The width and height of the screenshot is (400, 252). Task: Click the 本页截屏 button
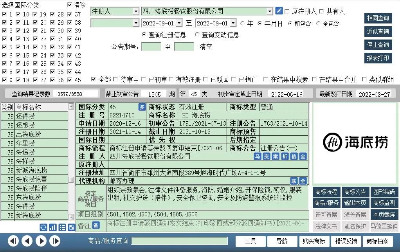[384, 214]
